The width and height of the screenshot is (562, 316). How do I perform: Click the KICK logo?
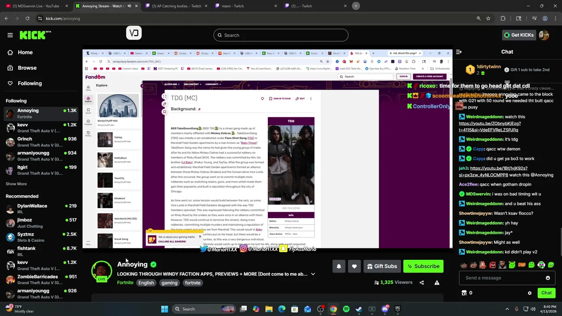click(35, 35)
